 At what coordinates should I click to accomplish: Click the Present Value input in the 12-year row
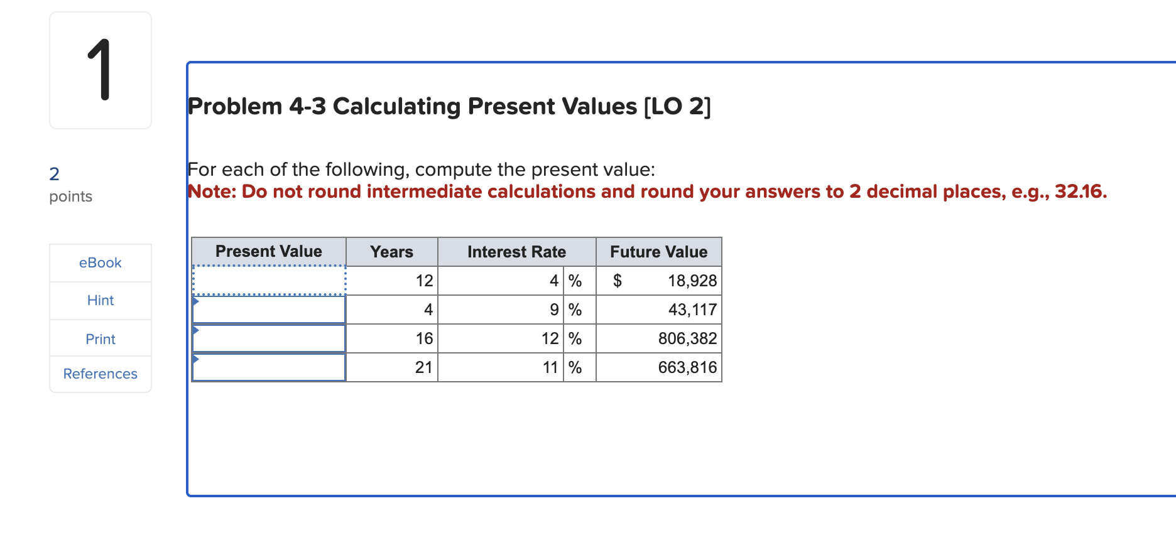click(269, 281)
